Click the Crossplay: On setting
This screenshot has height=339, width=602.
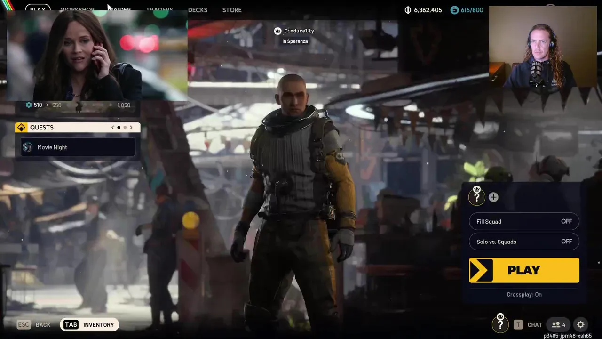click(524, 294)
